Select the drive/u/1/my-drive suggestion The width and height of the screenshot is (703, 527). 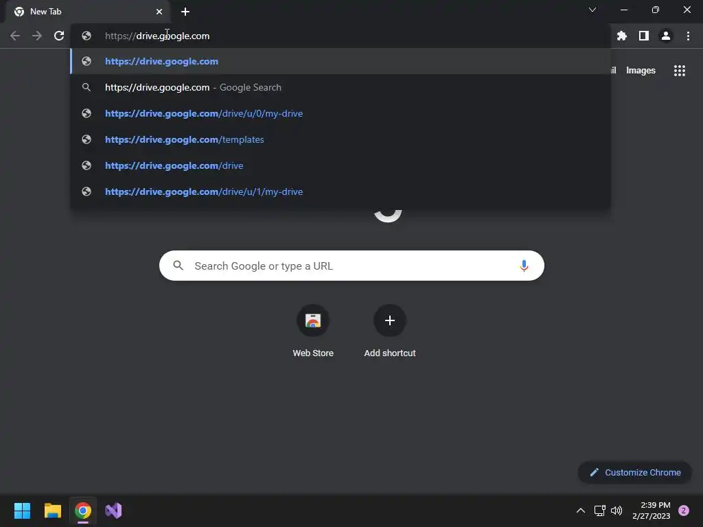341,191
